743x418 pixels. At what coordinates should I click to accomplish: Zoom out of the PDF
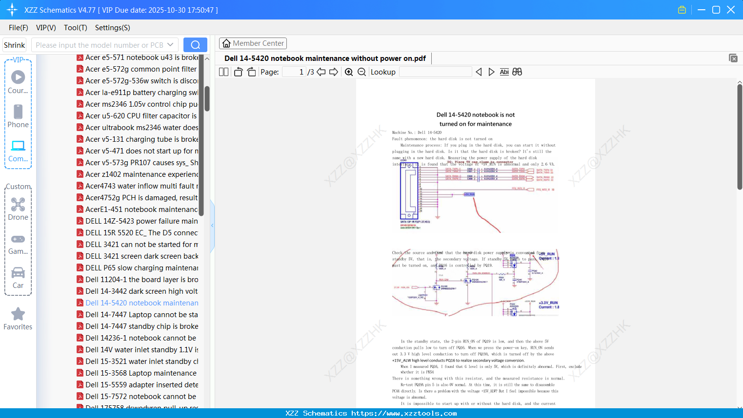361,72
